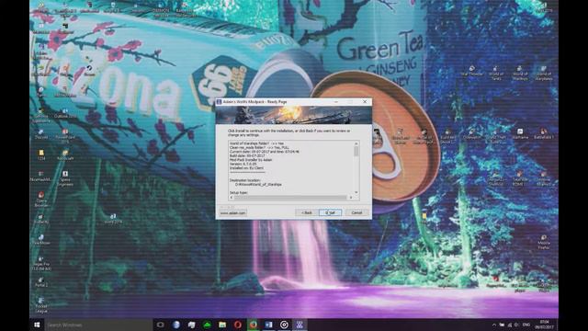Screen dimensions: 588x331
Task: Open Task View from the taskbar
Action: click(161, 325)
